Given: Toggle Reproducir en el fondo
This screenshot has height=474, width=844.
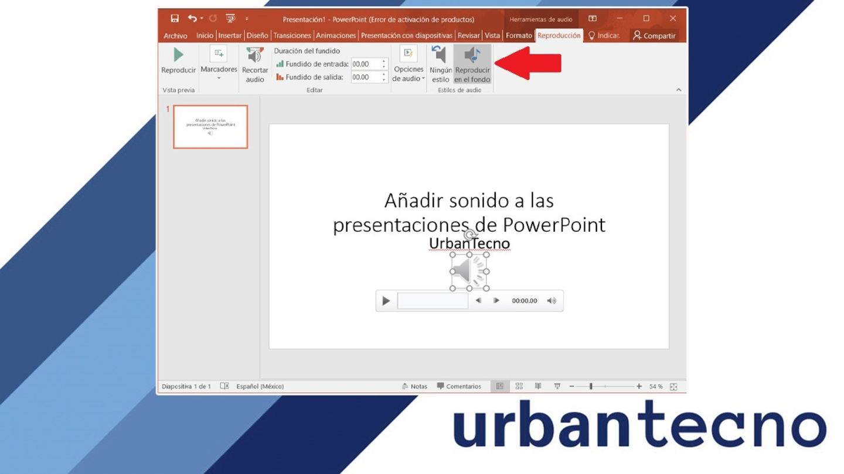Looking at the screenshot, I should (472, 64).
